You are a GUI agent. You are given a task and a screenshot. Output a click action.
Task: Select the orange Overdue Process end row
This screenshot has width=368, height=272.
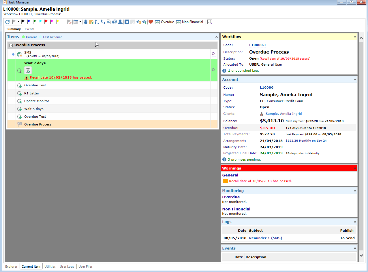pyautogui.click(x=112, y=124)
